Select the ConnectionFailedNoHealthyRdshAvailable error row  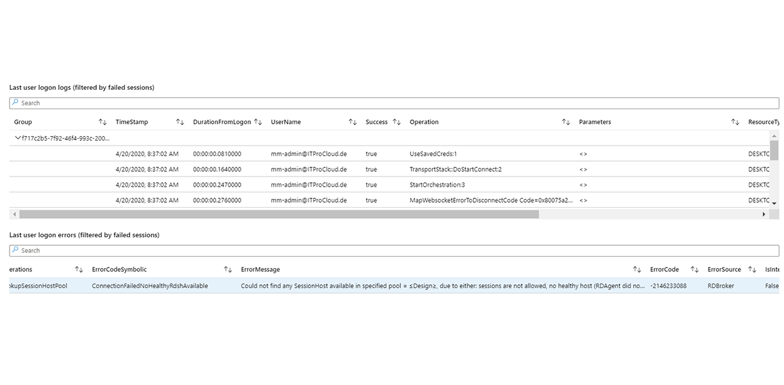[x=149, y=286]
